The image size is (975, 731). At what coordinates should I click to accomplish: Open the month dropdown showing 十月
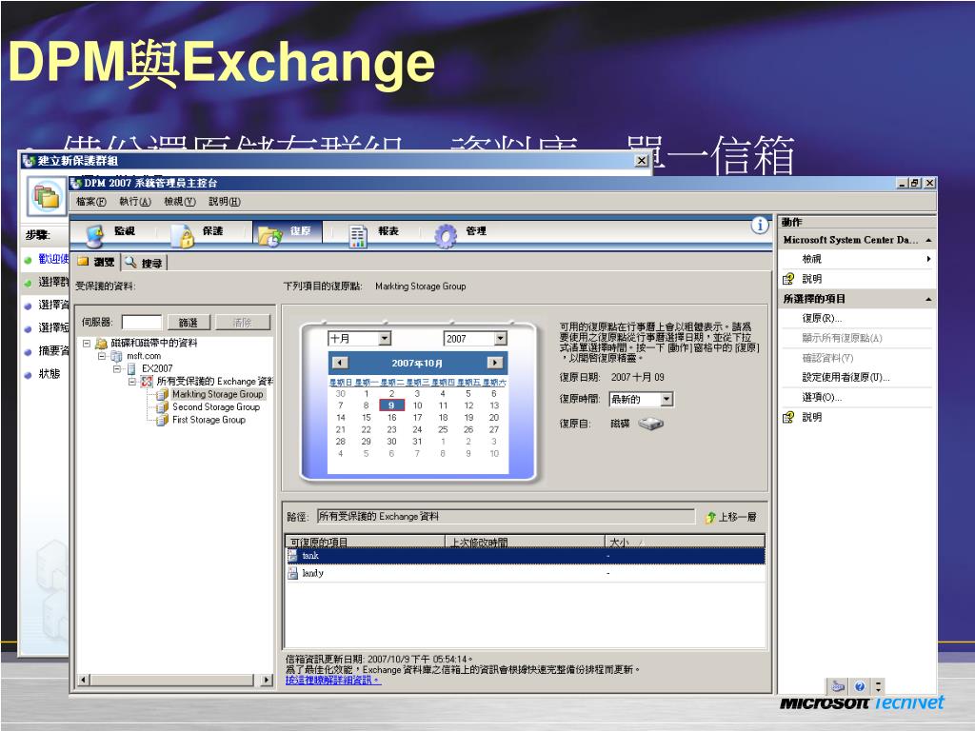385,339
